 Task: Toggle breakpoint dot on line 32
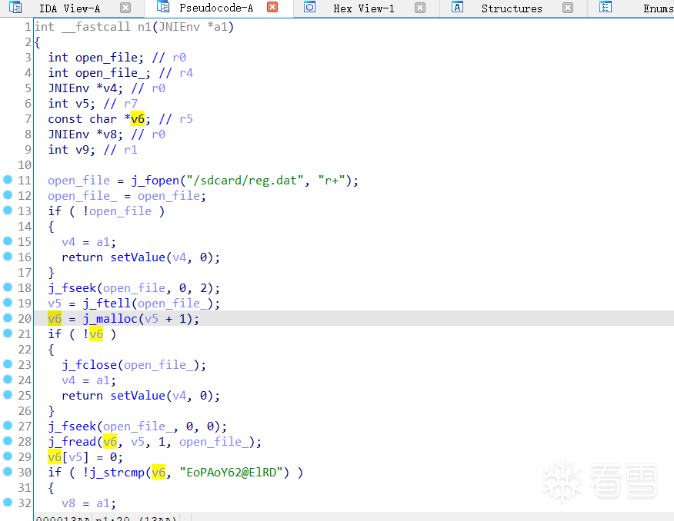(8, 503)
